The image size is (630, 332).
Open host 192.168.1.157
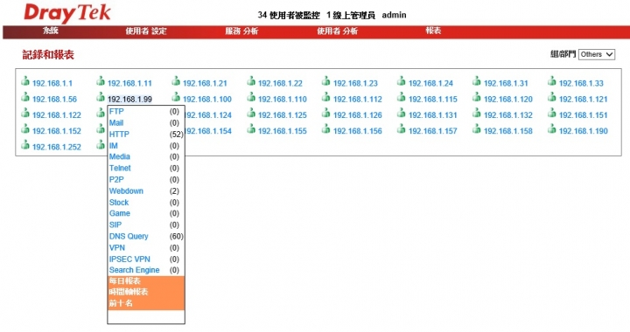(x=433, y=131)
